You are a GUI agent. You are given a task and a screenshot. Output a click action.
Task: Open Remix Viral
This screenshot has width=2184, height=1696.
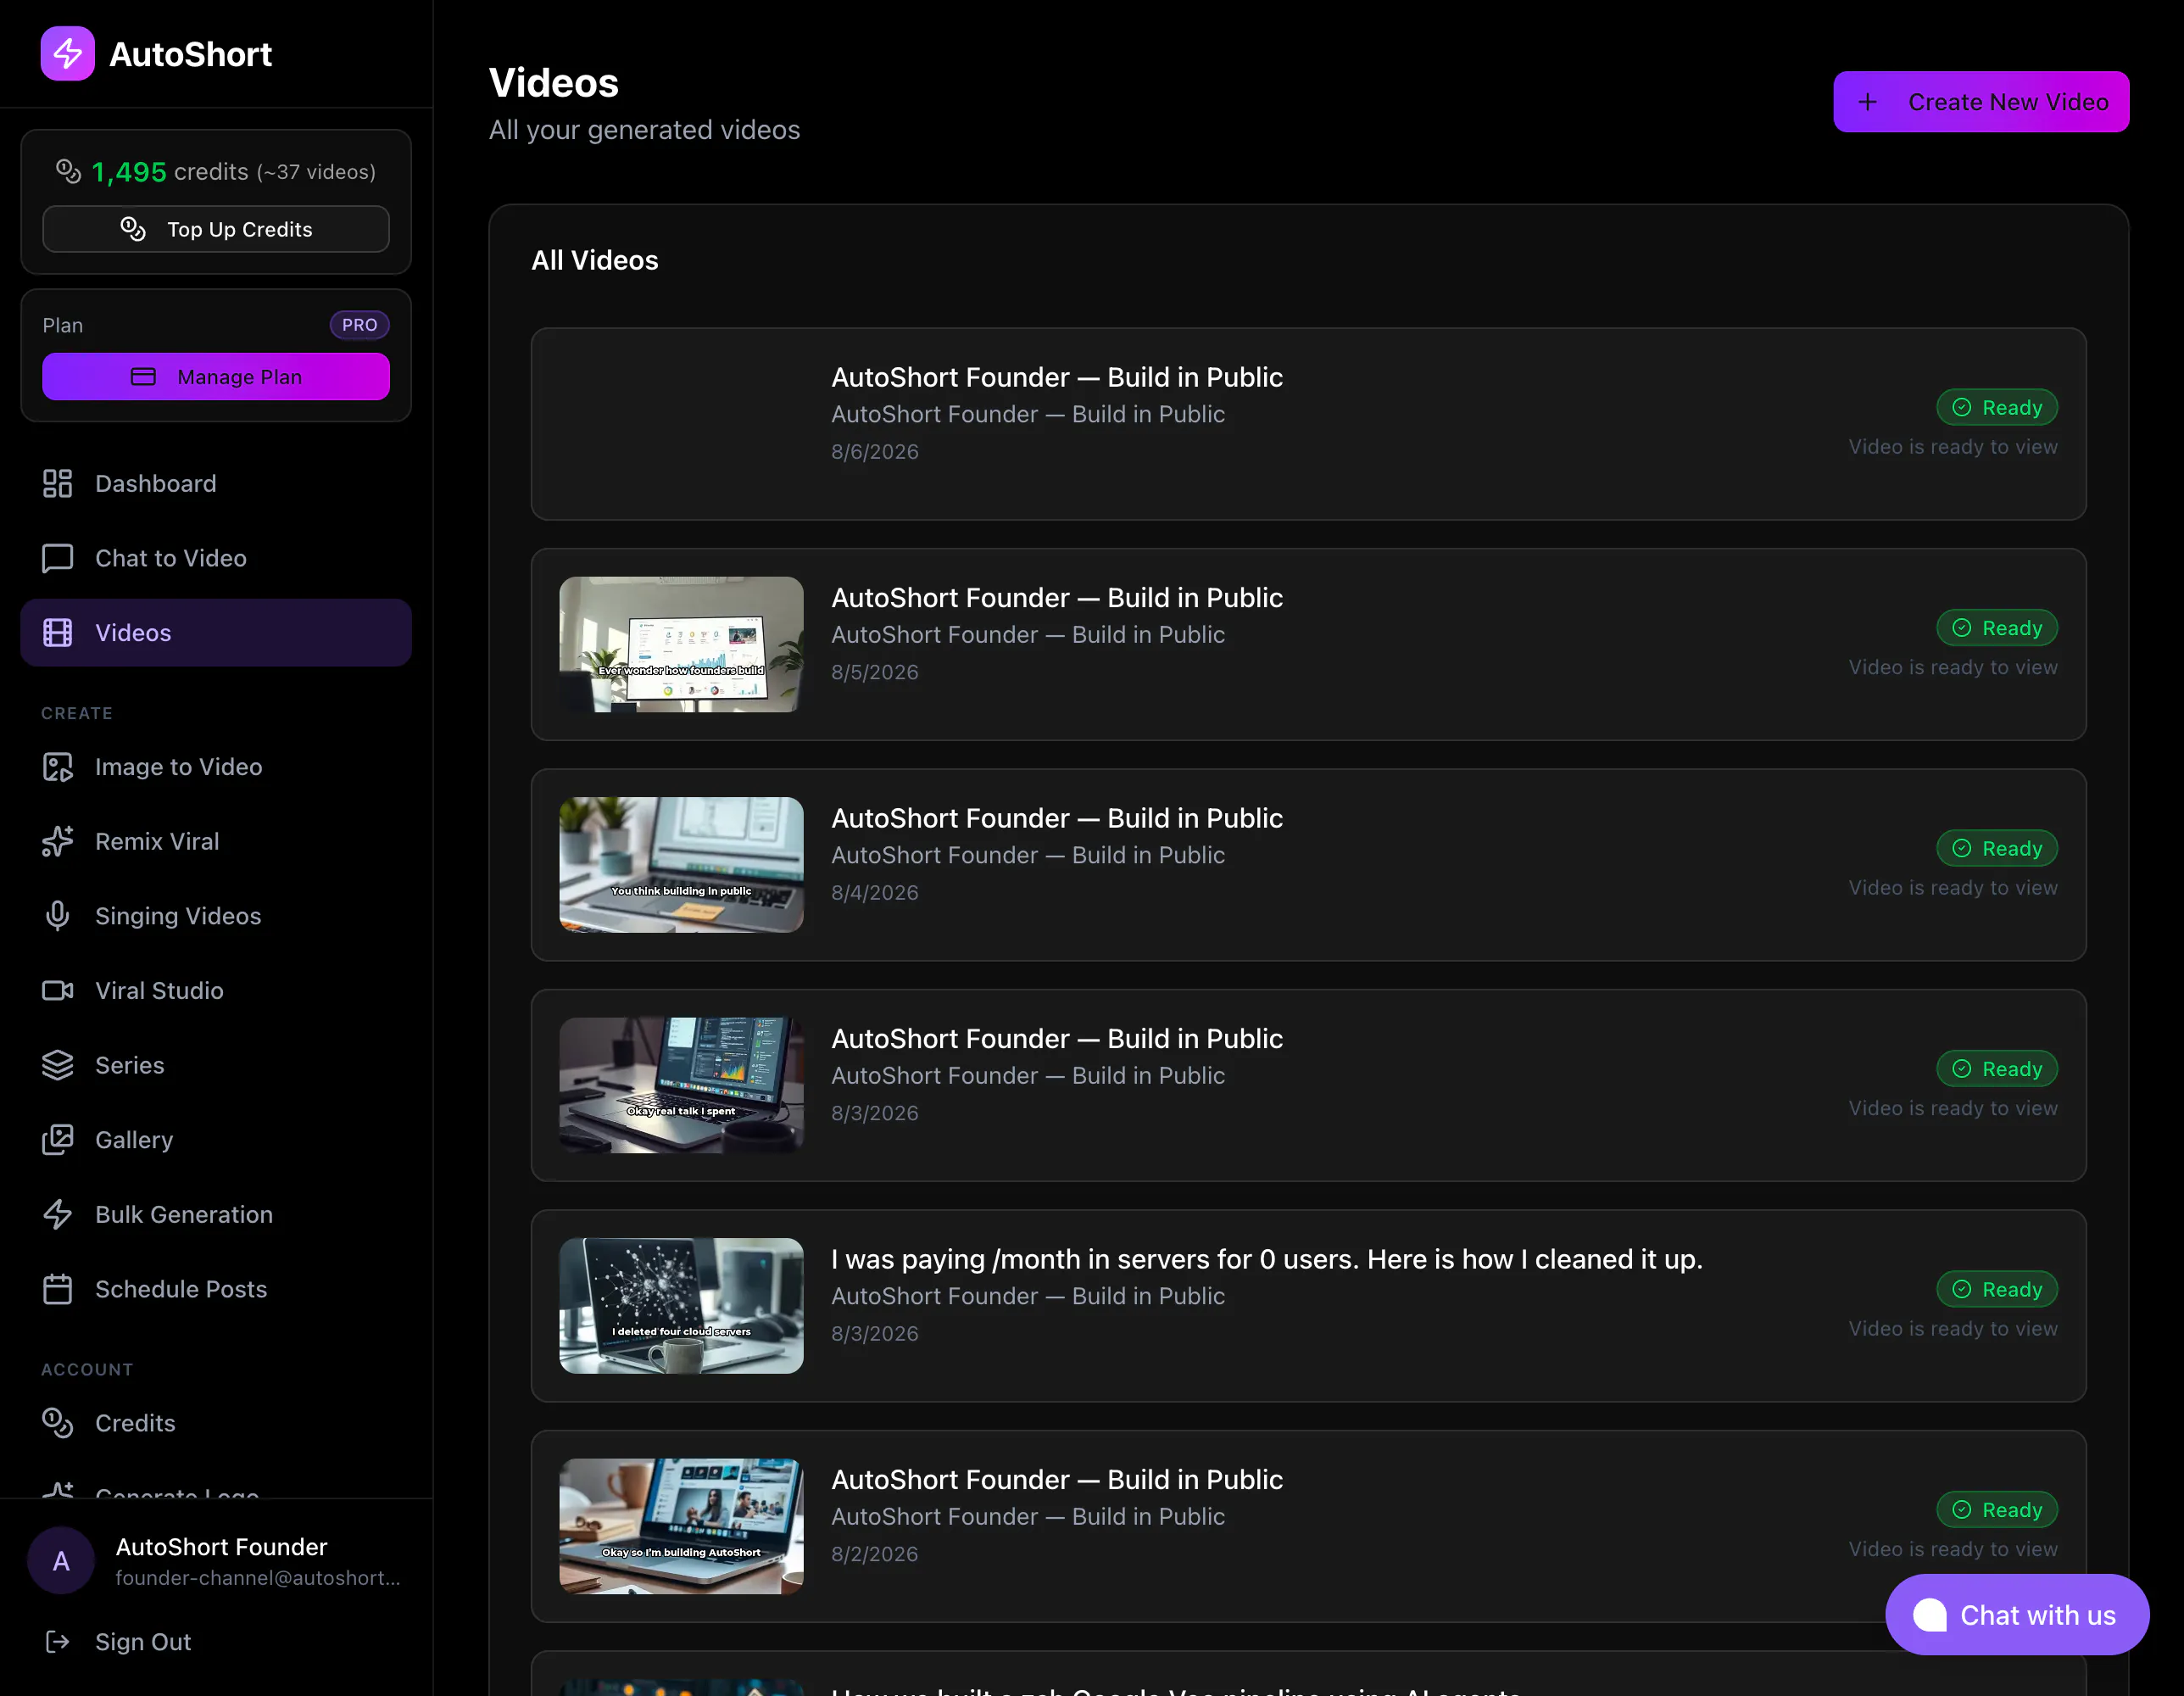(216, 842)
